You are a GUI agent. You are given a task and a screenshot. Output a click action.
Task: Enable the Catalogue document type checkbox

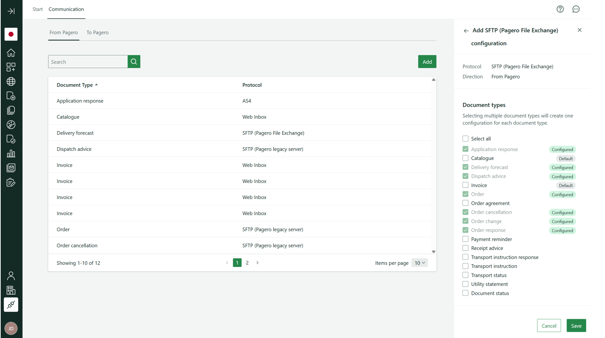click(x=465, y=158)
